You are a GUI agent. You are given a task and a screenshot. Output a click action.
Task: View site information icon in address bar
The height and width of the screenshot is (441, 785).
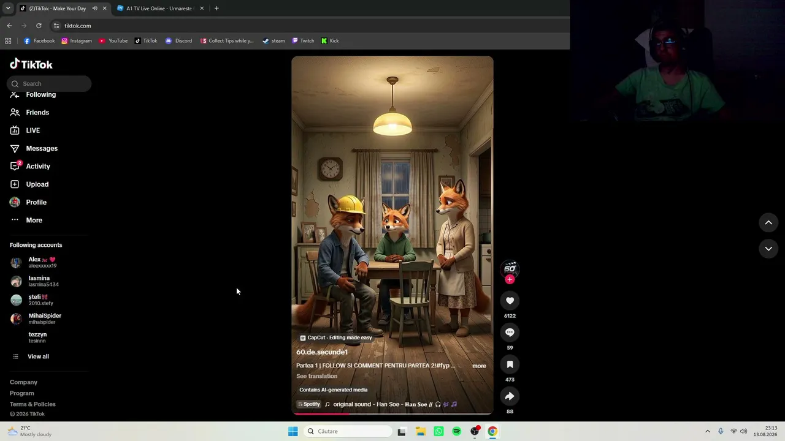[x=56, y=26]
